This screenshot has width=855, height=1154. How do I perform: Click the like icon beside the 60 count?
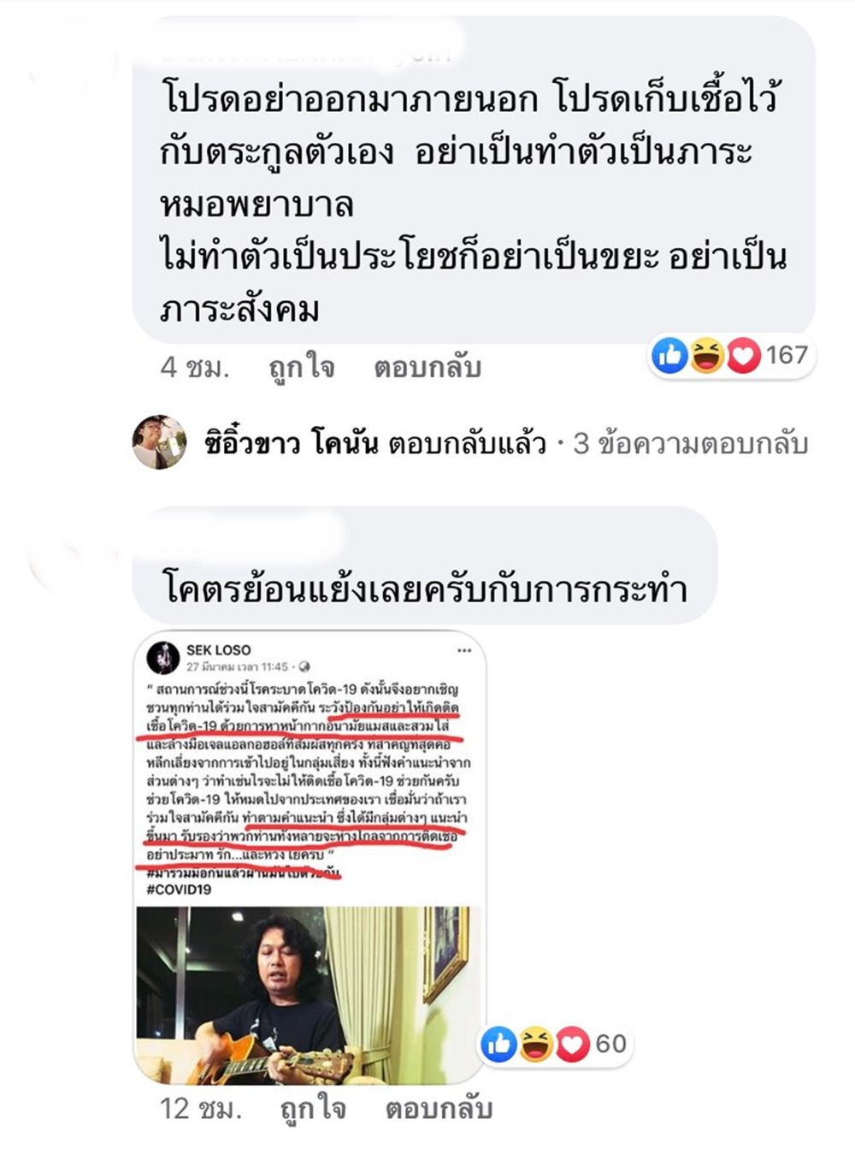click(x=499, y=1044)
